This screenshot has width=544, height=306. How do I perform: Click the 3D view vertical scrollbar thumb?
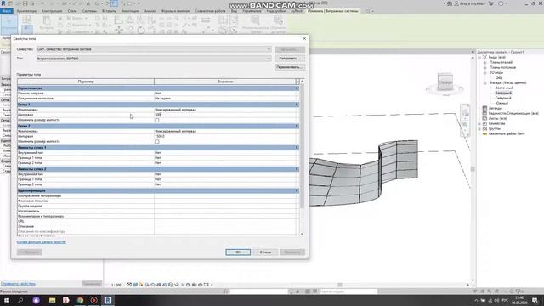pos(473,169)
